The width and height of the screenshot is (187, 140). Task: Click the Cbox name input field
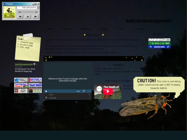coord(68,95)
